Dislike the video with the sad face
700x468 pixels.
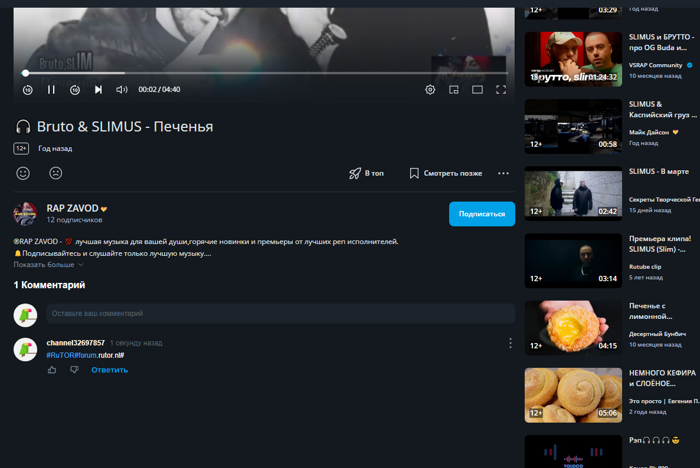click(56, 173)
